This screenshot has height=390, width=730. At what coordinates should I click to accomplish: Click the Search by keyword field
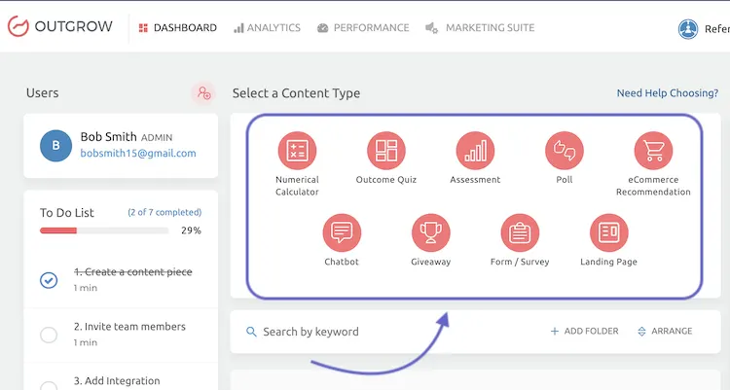310,332
